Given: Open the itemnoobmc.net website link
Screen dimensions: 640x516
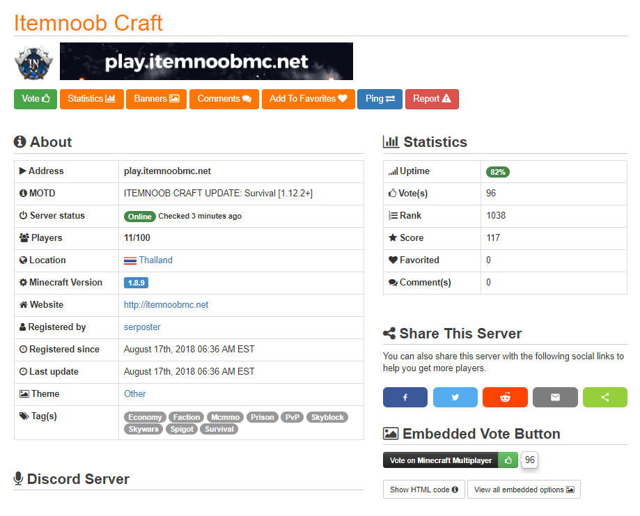Looking at the screenshot, I should (166, 305).
